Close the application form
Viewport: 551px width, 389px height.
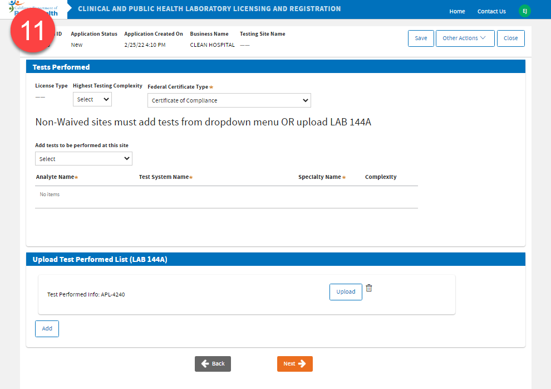tap(510, 38)
